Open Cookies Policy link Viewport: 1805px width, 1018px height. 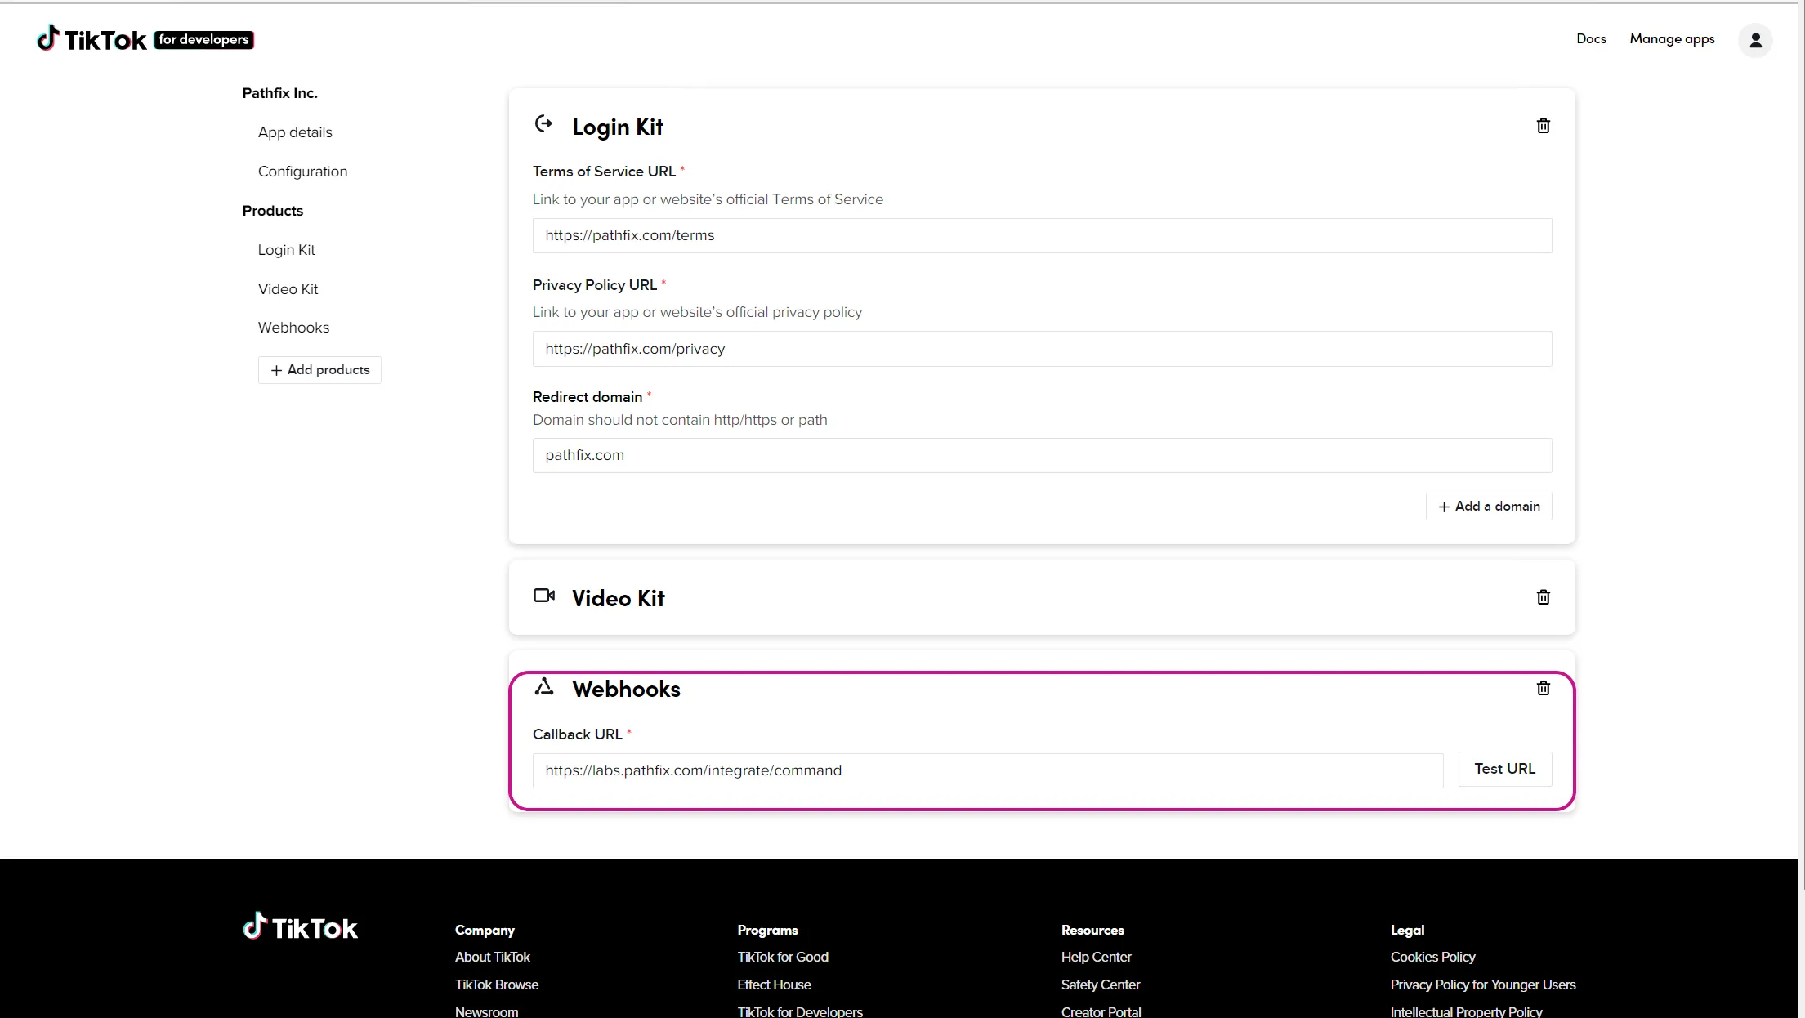coord(1432,957)
